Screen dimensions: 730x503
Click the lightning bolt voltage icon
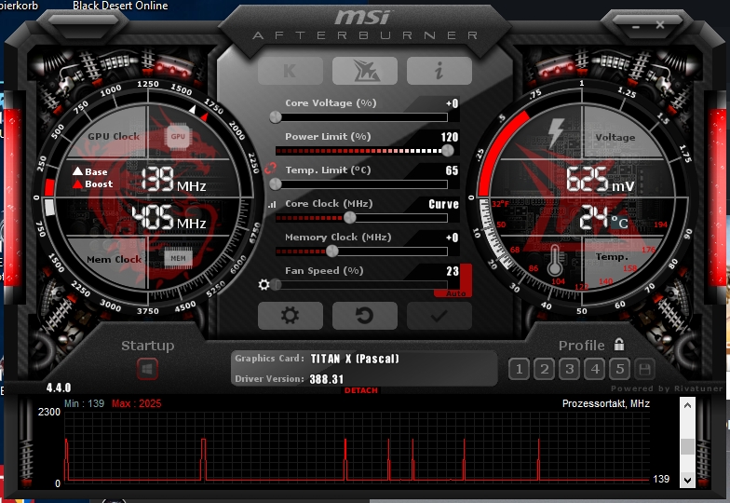[556, 132]
